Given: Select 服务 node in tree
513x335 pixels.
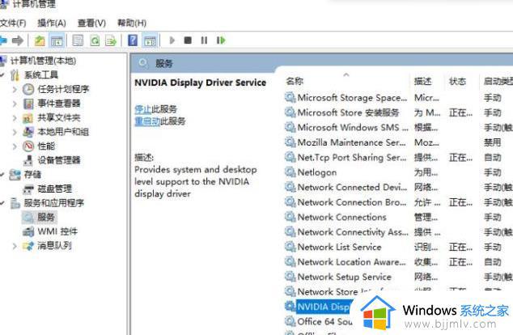Looking at the screenshot, I should (46, 217).
